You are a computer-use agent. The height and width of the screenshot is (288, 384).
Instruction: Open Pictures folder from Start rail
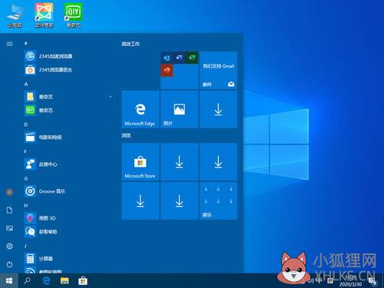[9, 228]
